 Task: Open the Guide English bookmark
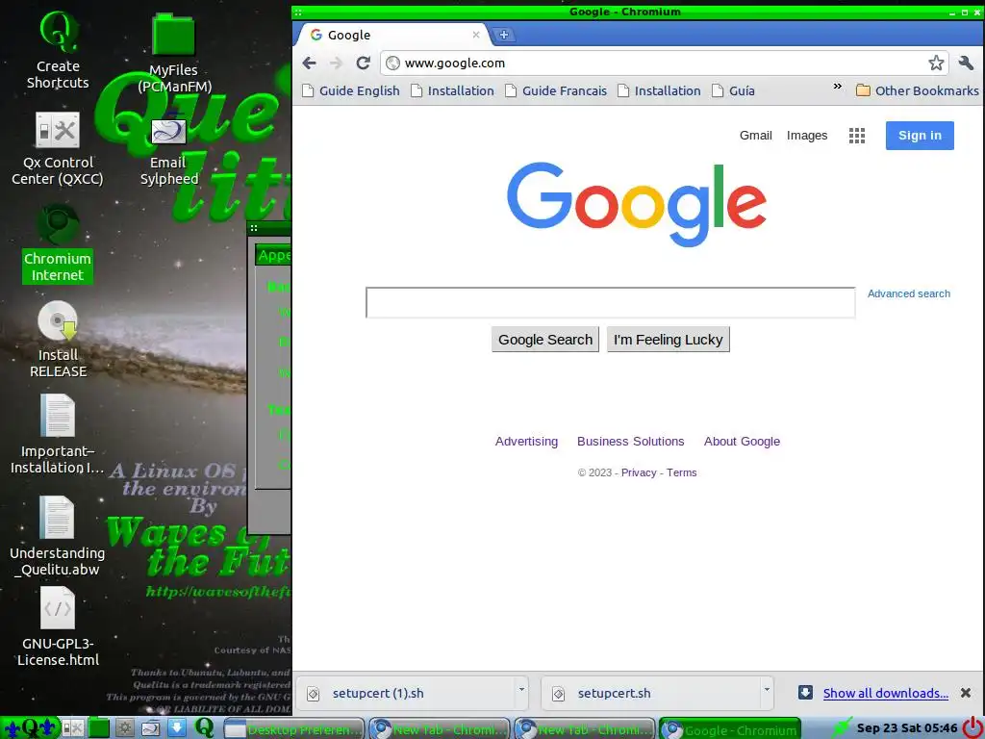pyautogui.click(x=350, y=90)
